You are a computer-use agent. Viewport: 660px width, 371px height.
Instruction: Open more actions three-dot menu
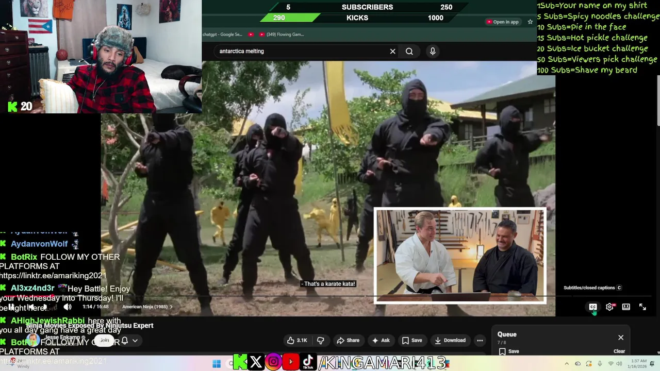pos(480,340)
